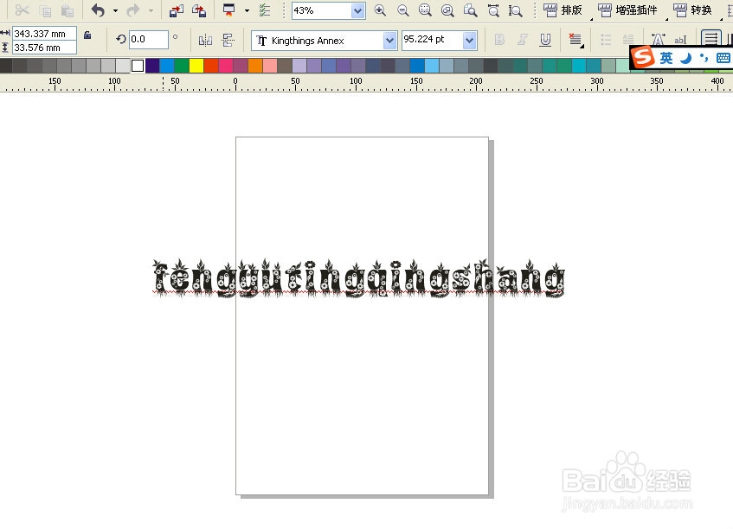The height and width of the screenshot is (529, 733).
Task: Toggle drop cap formatting
Action: tap(628, 40)
